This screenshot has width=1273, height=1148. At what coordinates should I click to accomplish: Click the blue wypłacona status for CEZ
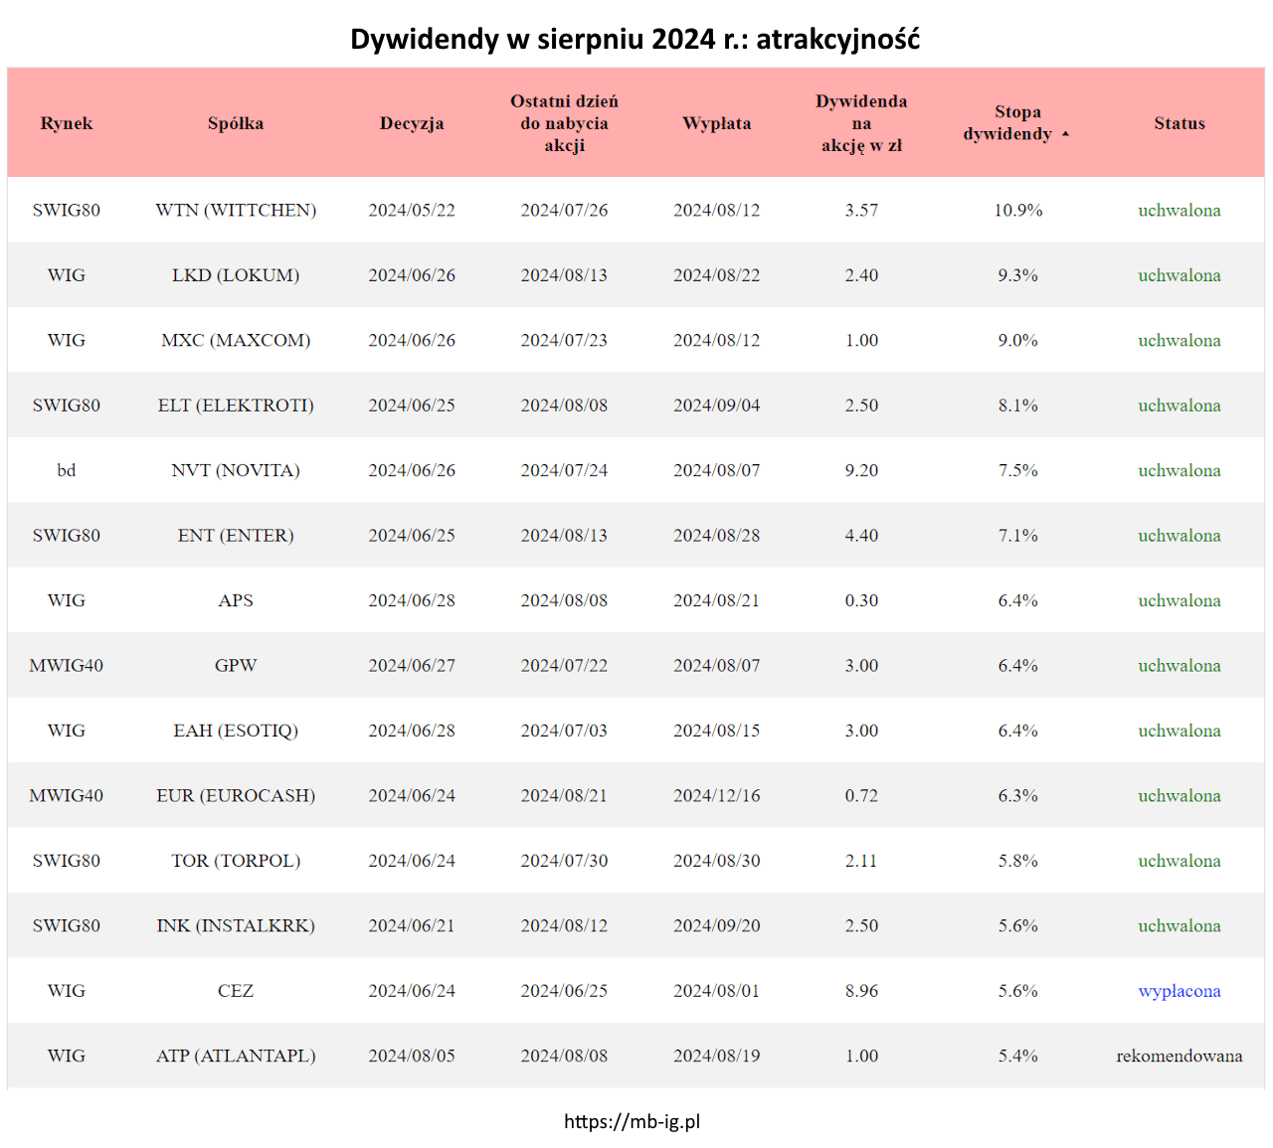(x=1179, y=991)
